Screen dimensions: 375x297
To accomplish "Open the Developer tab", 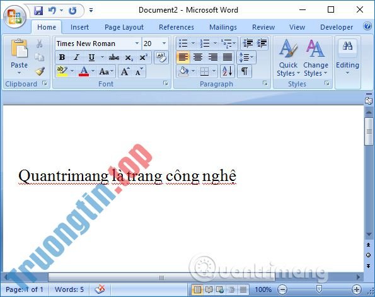I will click(x=337, y=27).
